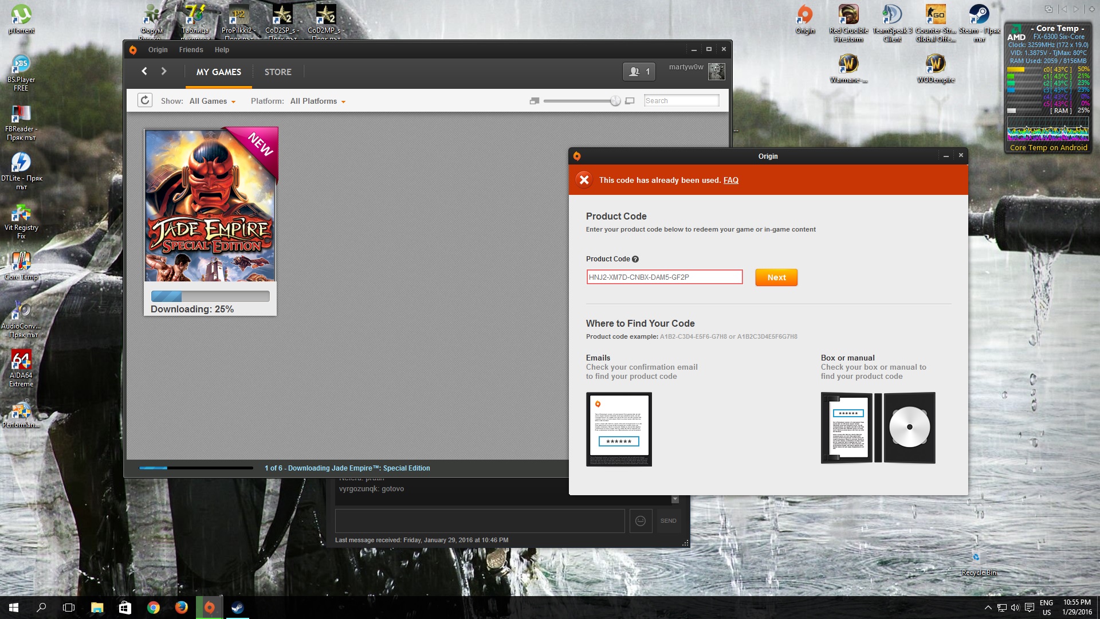Go back in Origin navigation

point(144,71)
